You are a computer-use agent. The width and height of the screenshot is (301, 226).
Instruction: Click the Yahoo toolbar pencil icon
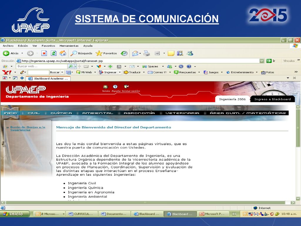(22, 72)
